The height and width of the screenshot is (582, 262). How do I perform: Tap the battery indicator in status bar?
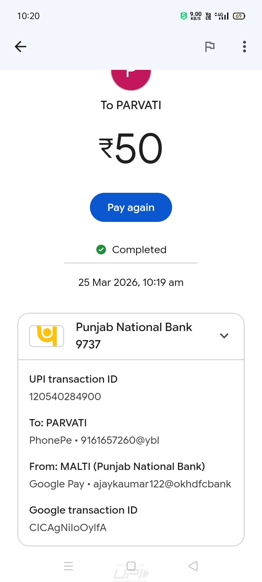pyautogui.click(x=239, y=16)
